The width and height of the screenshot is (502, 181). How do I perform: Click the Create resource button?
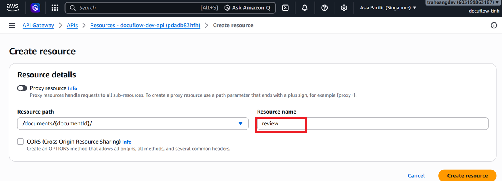pyautogui.click(x=468, y=175)
